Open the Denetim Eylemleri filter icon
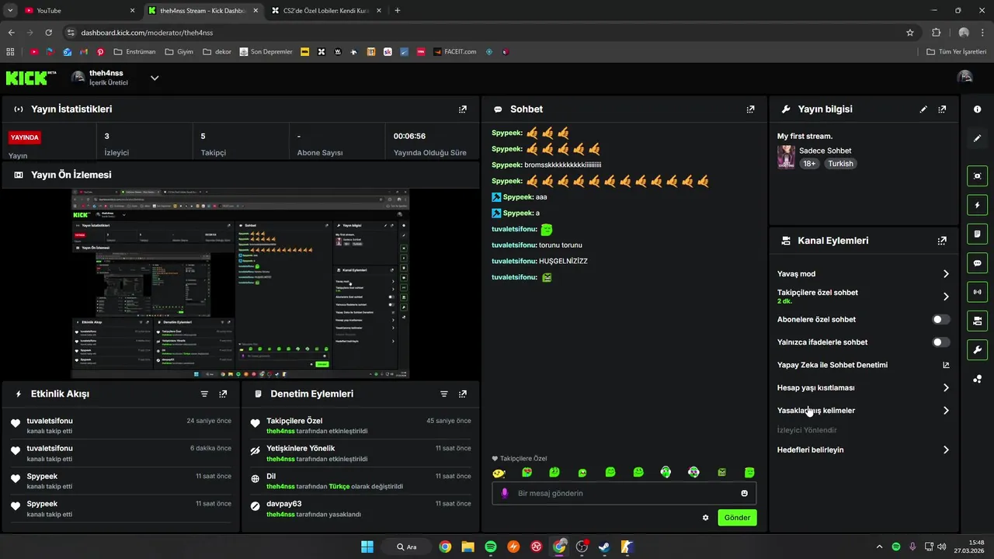Image resolution: width=994 pixels, height=559 pixels. point(444,394)
